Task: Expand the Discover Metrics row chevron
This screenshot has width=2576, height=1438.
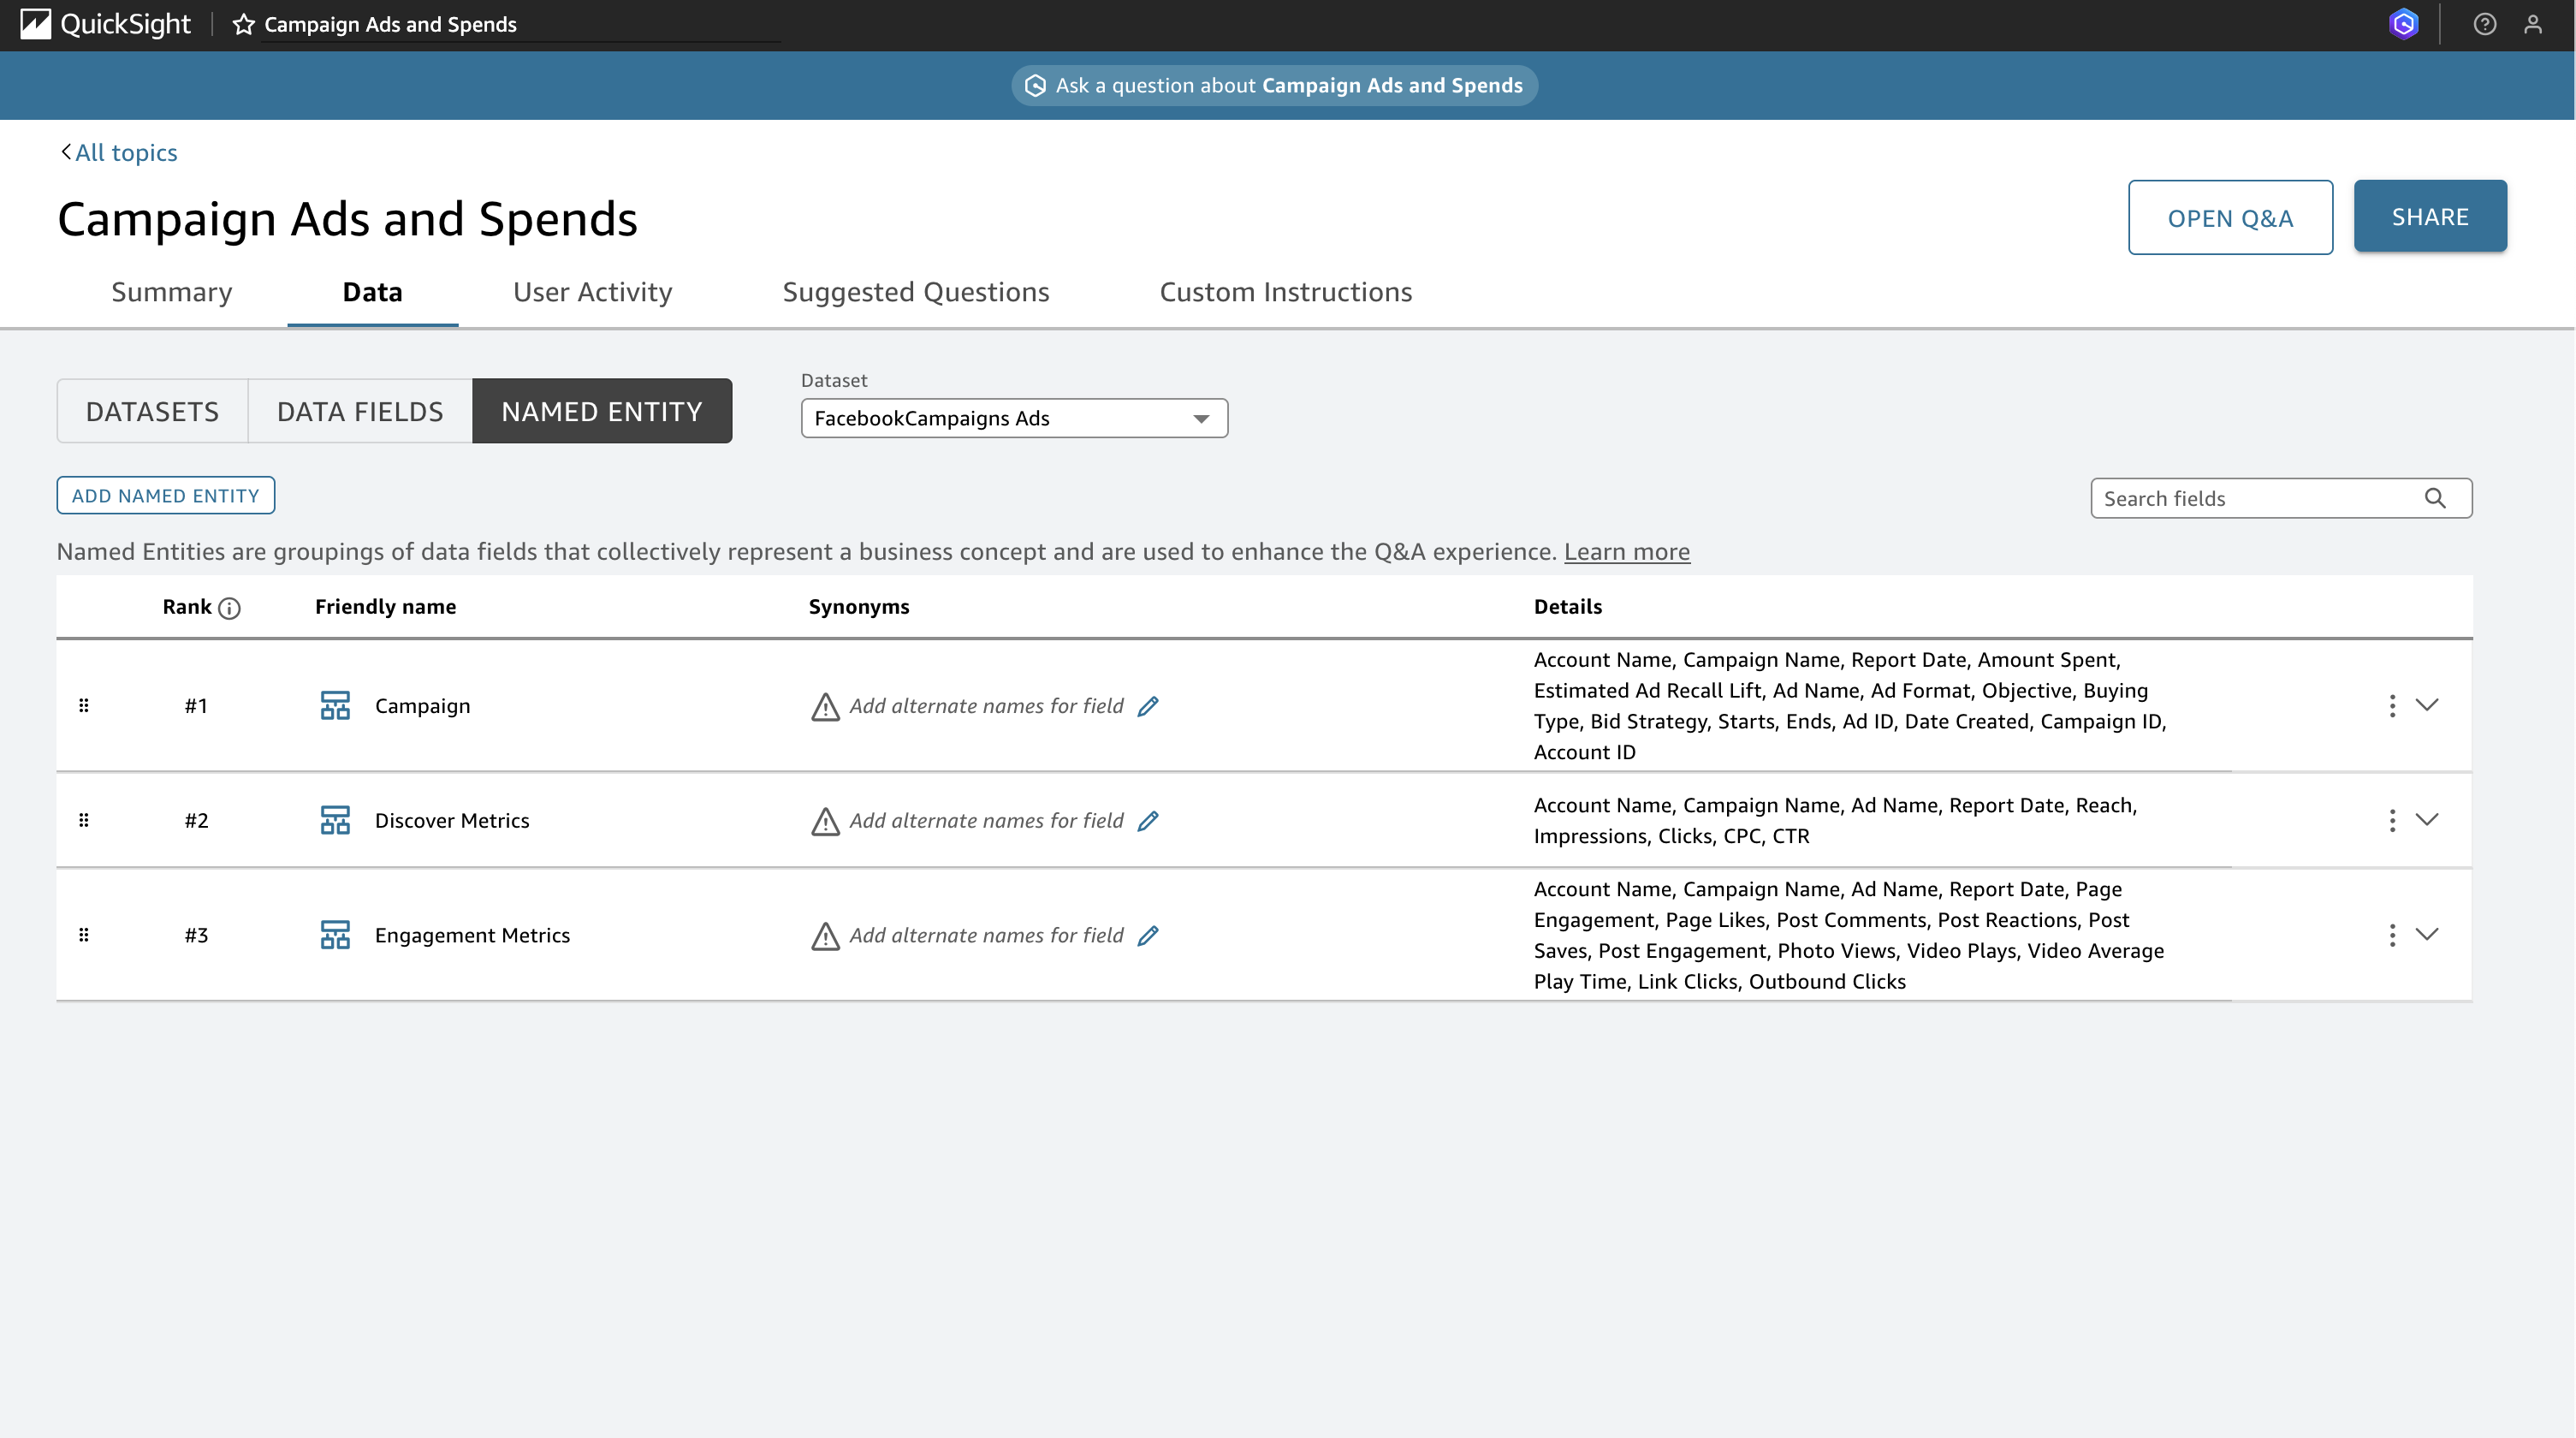Action: 2427,820
